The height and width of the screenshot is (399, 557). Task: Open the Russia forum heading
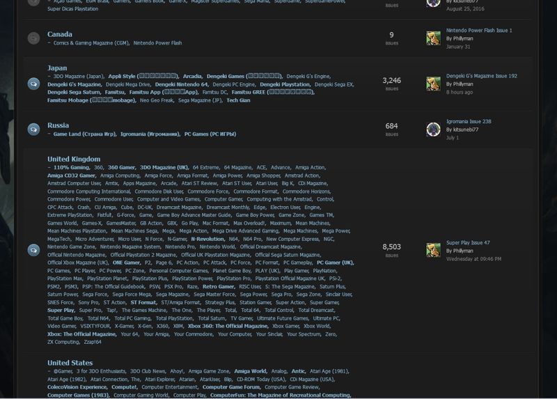(58, 125)
